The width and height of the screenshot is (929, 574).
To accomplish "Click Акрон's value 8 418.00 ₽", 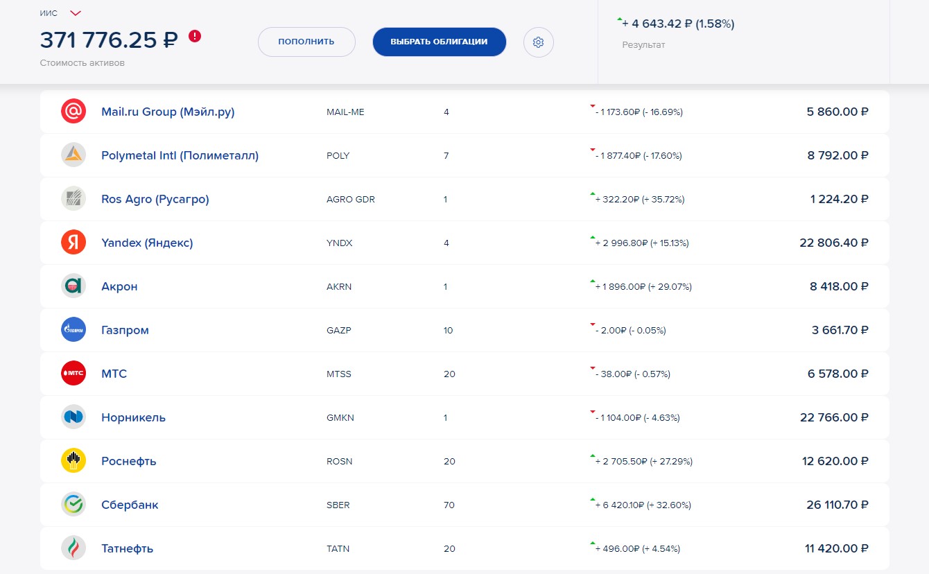I will 839,286.
